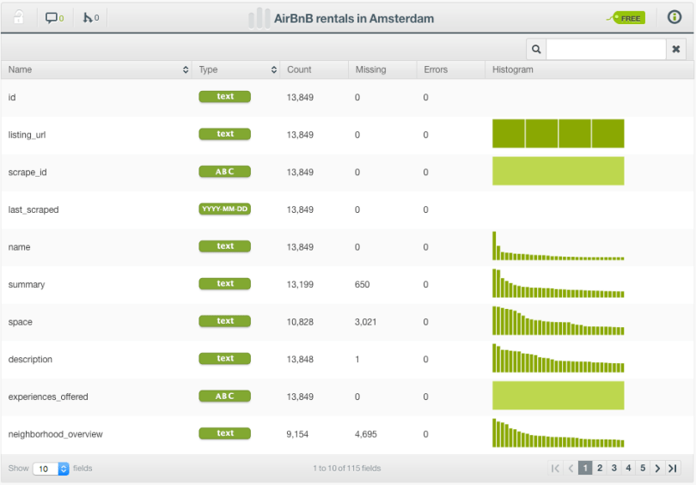Switch to page 2 of fields
The image size is (696, 485).
pos(600,468)
